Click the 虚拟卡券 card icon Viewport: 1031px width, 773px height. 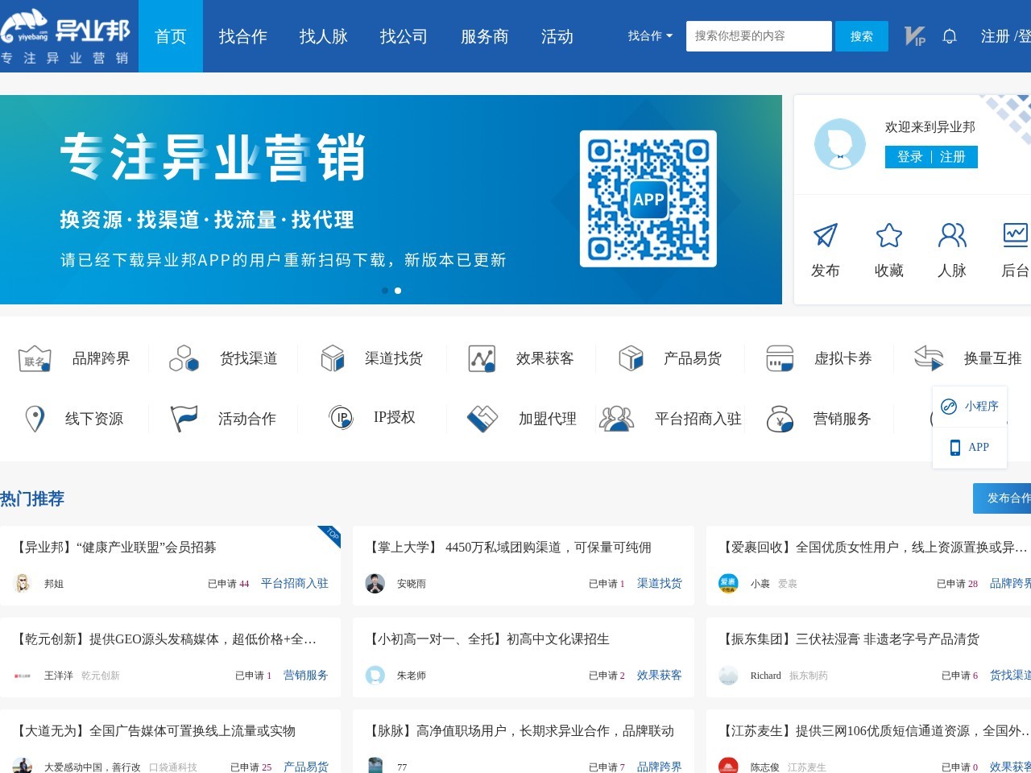click(780, 358)
